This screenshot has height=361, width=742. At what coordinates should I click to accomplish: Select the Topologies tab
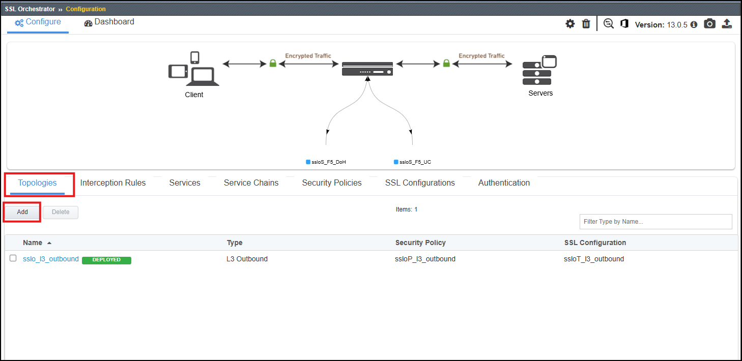pyautogui.click(x=37, y=183)
